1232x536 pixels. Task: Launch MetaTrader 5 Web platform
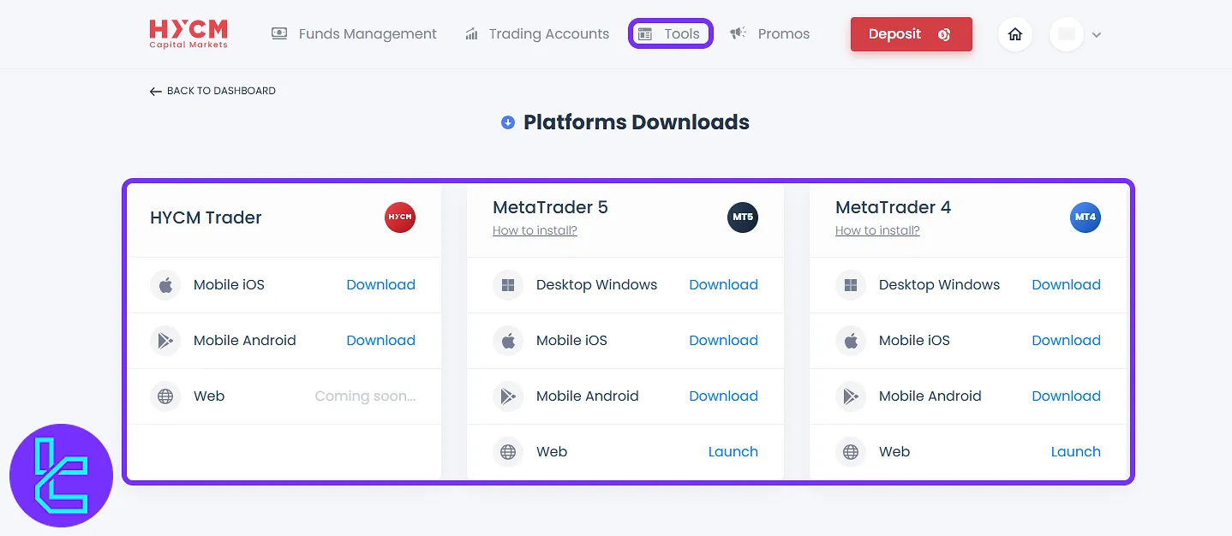coord(733,452)
